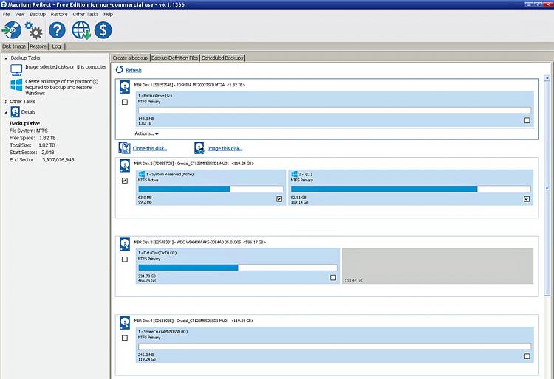The image size is (554, 379).
Task: Select the Scheduled Backups tab
Action: click(x=222, y=58)
